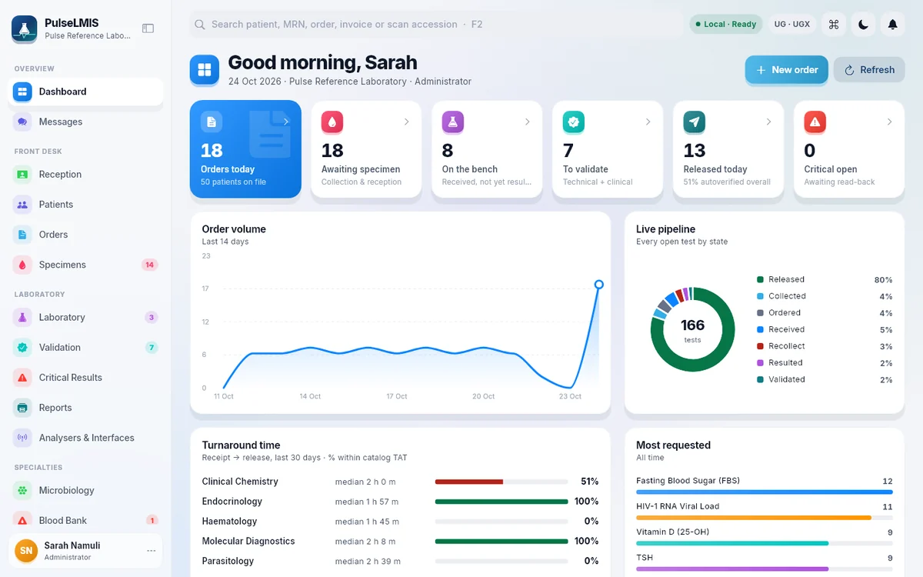The height and width of the screenshot is (577, 923).
Task: Click the Fasting Blood Sugar (FBS) bar
Action: (765, 492)
